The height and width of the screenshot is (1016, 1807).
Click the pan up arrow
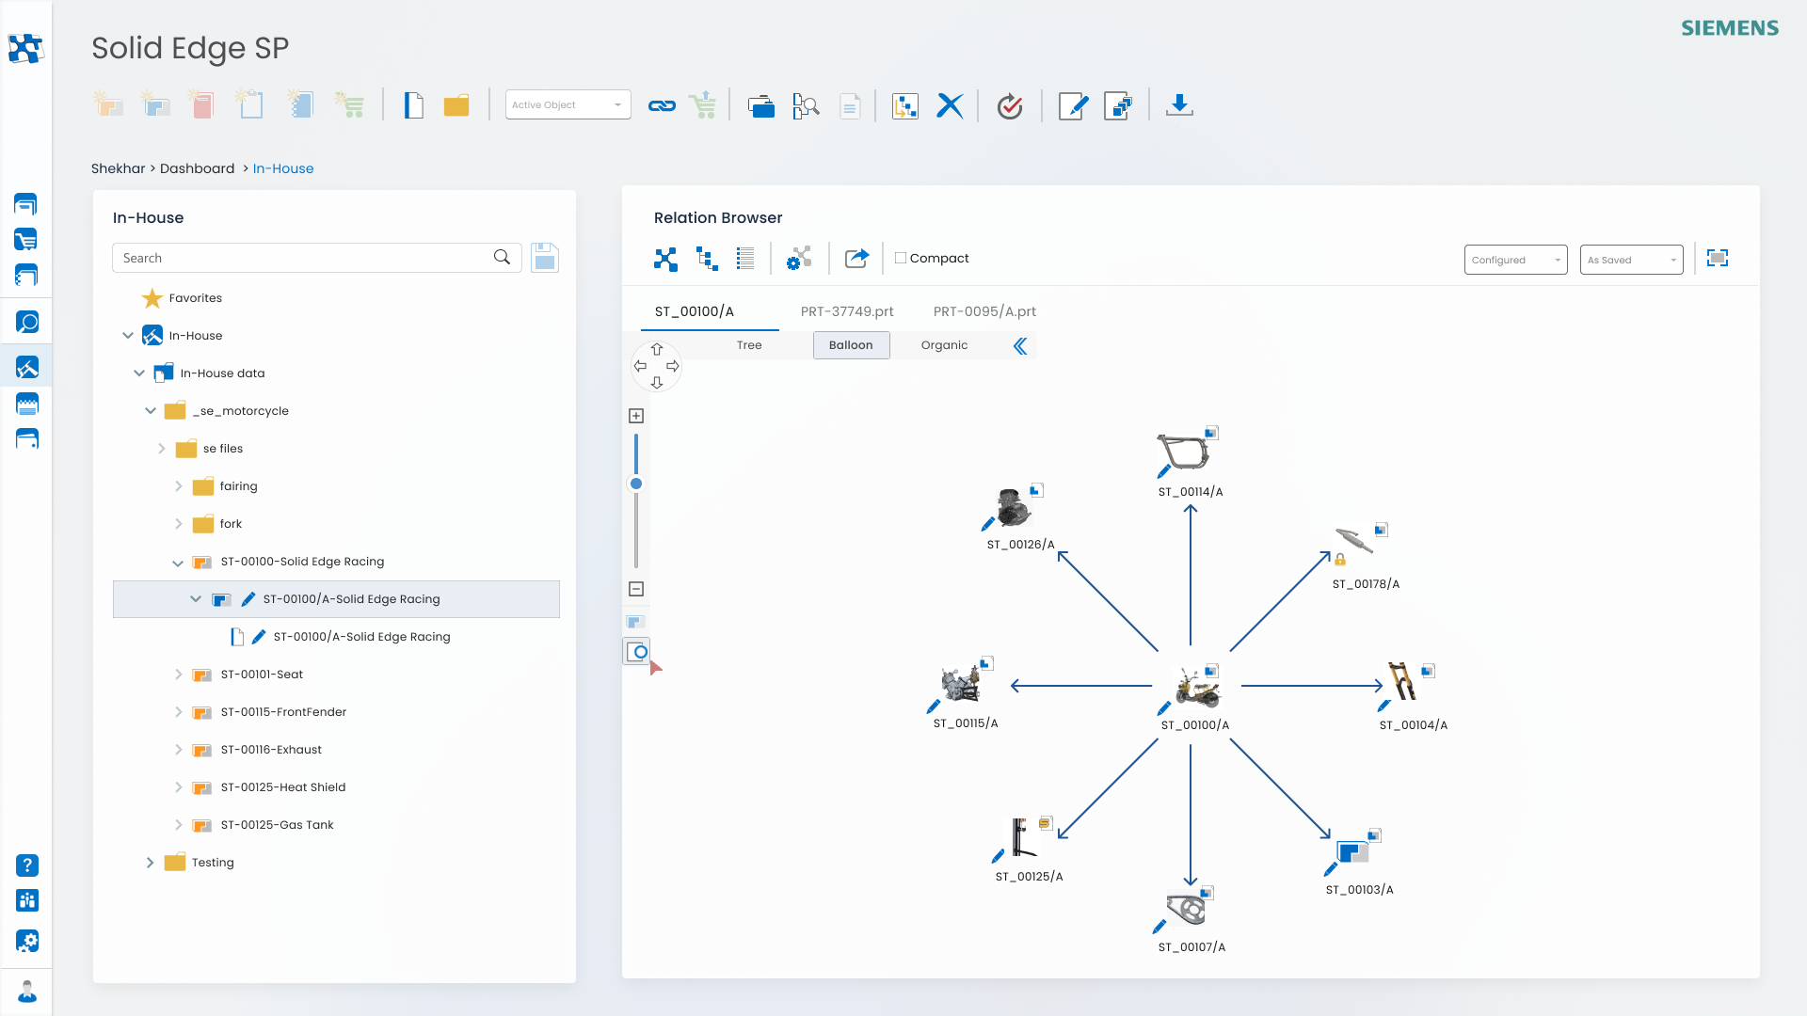(657, 349)
